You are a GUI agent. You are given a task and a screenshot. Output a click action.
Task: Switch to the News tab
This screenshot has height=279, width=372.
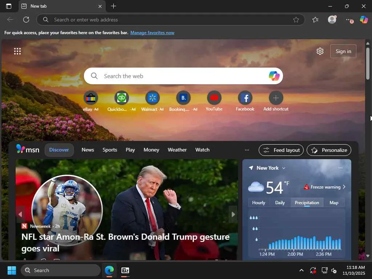tap(88, 150)
